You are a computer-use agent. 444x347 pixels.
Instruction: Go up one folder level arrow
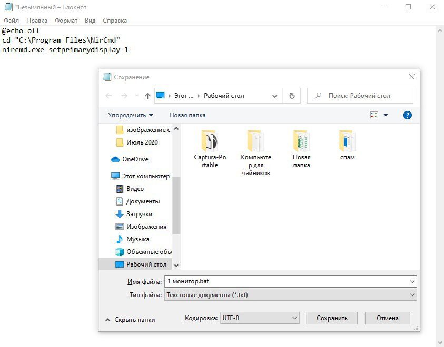147,96
